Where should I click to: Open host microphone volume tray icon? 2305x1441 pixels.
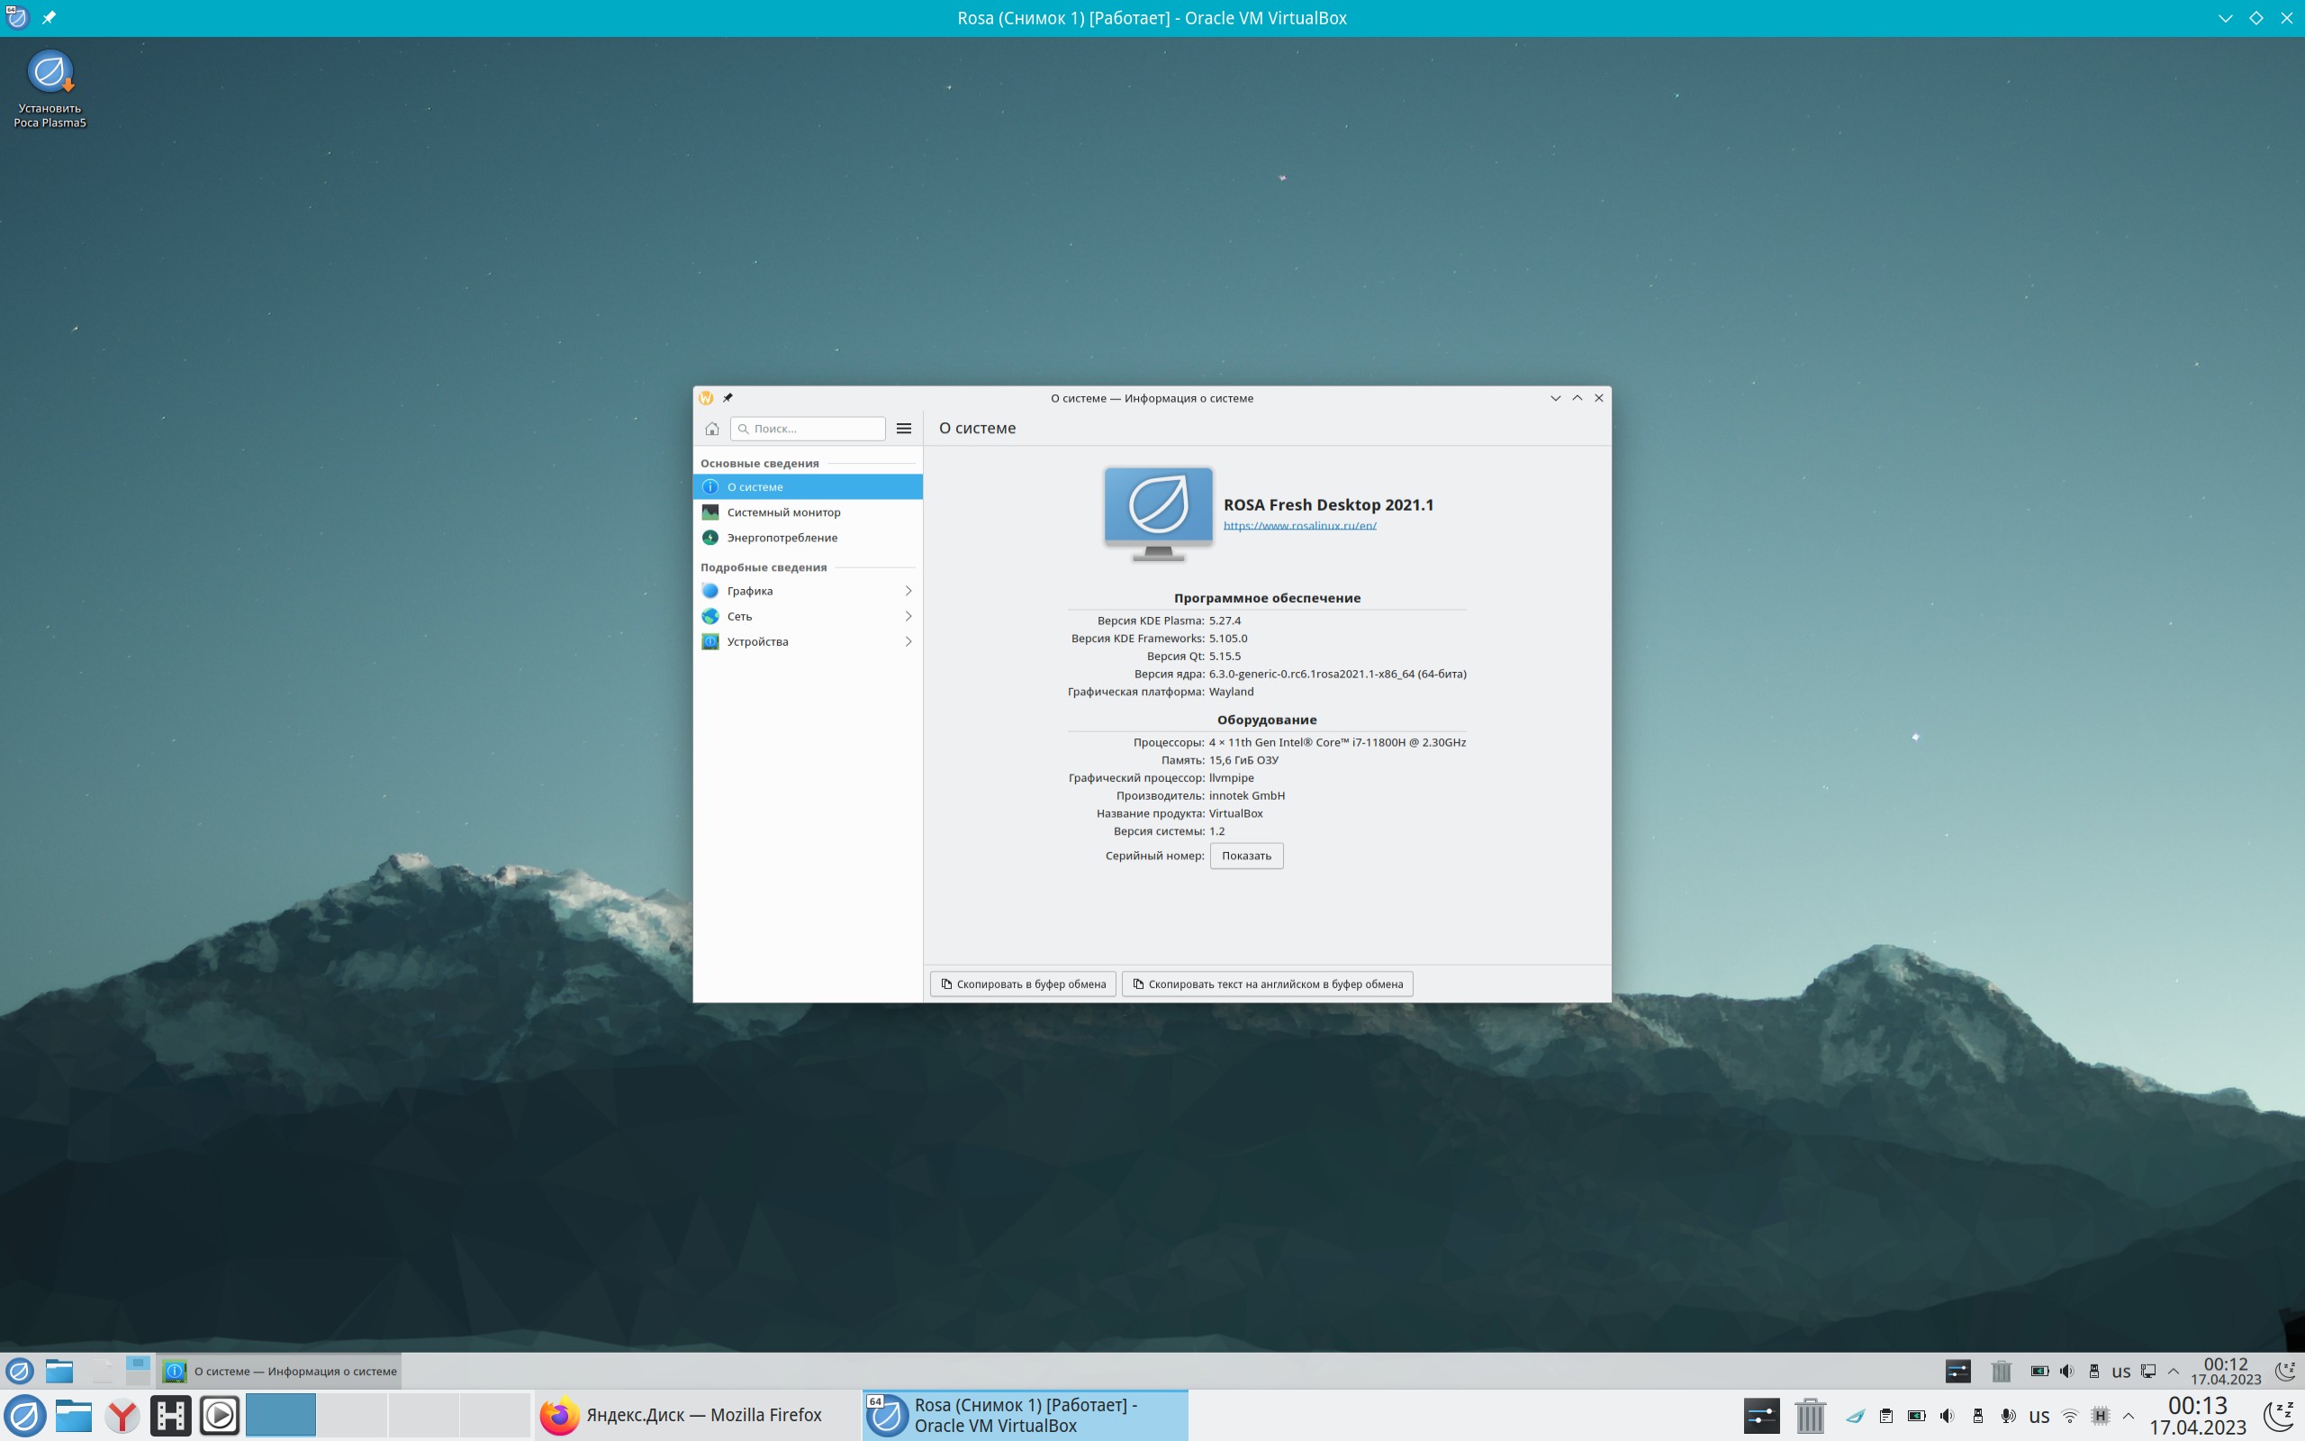(2008, 1415)
